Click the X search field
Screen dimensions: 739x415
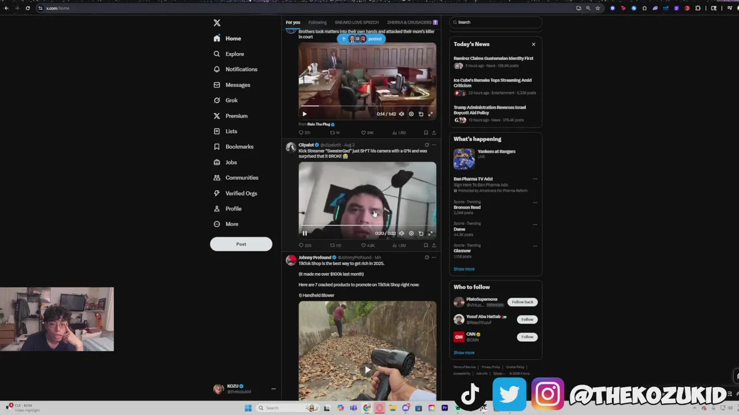pyautogui.click(x=496, y=22)
